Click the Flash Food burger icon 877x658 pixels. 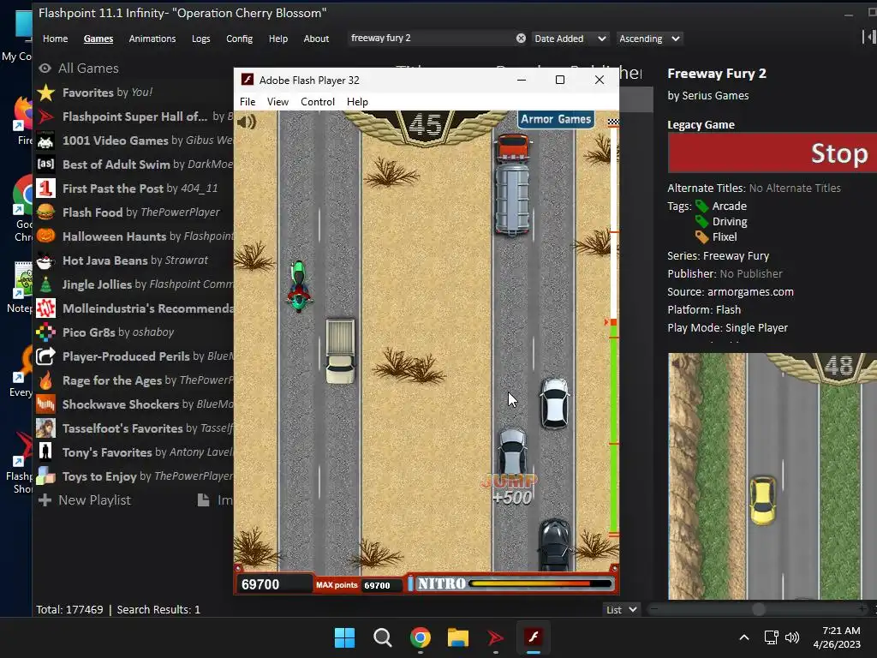46,212
